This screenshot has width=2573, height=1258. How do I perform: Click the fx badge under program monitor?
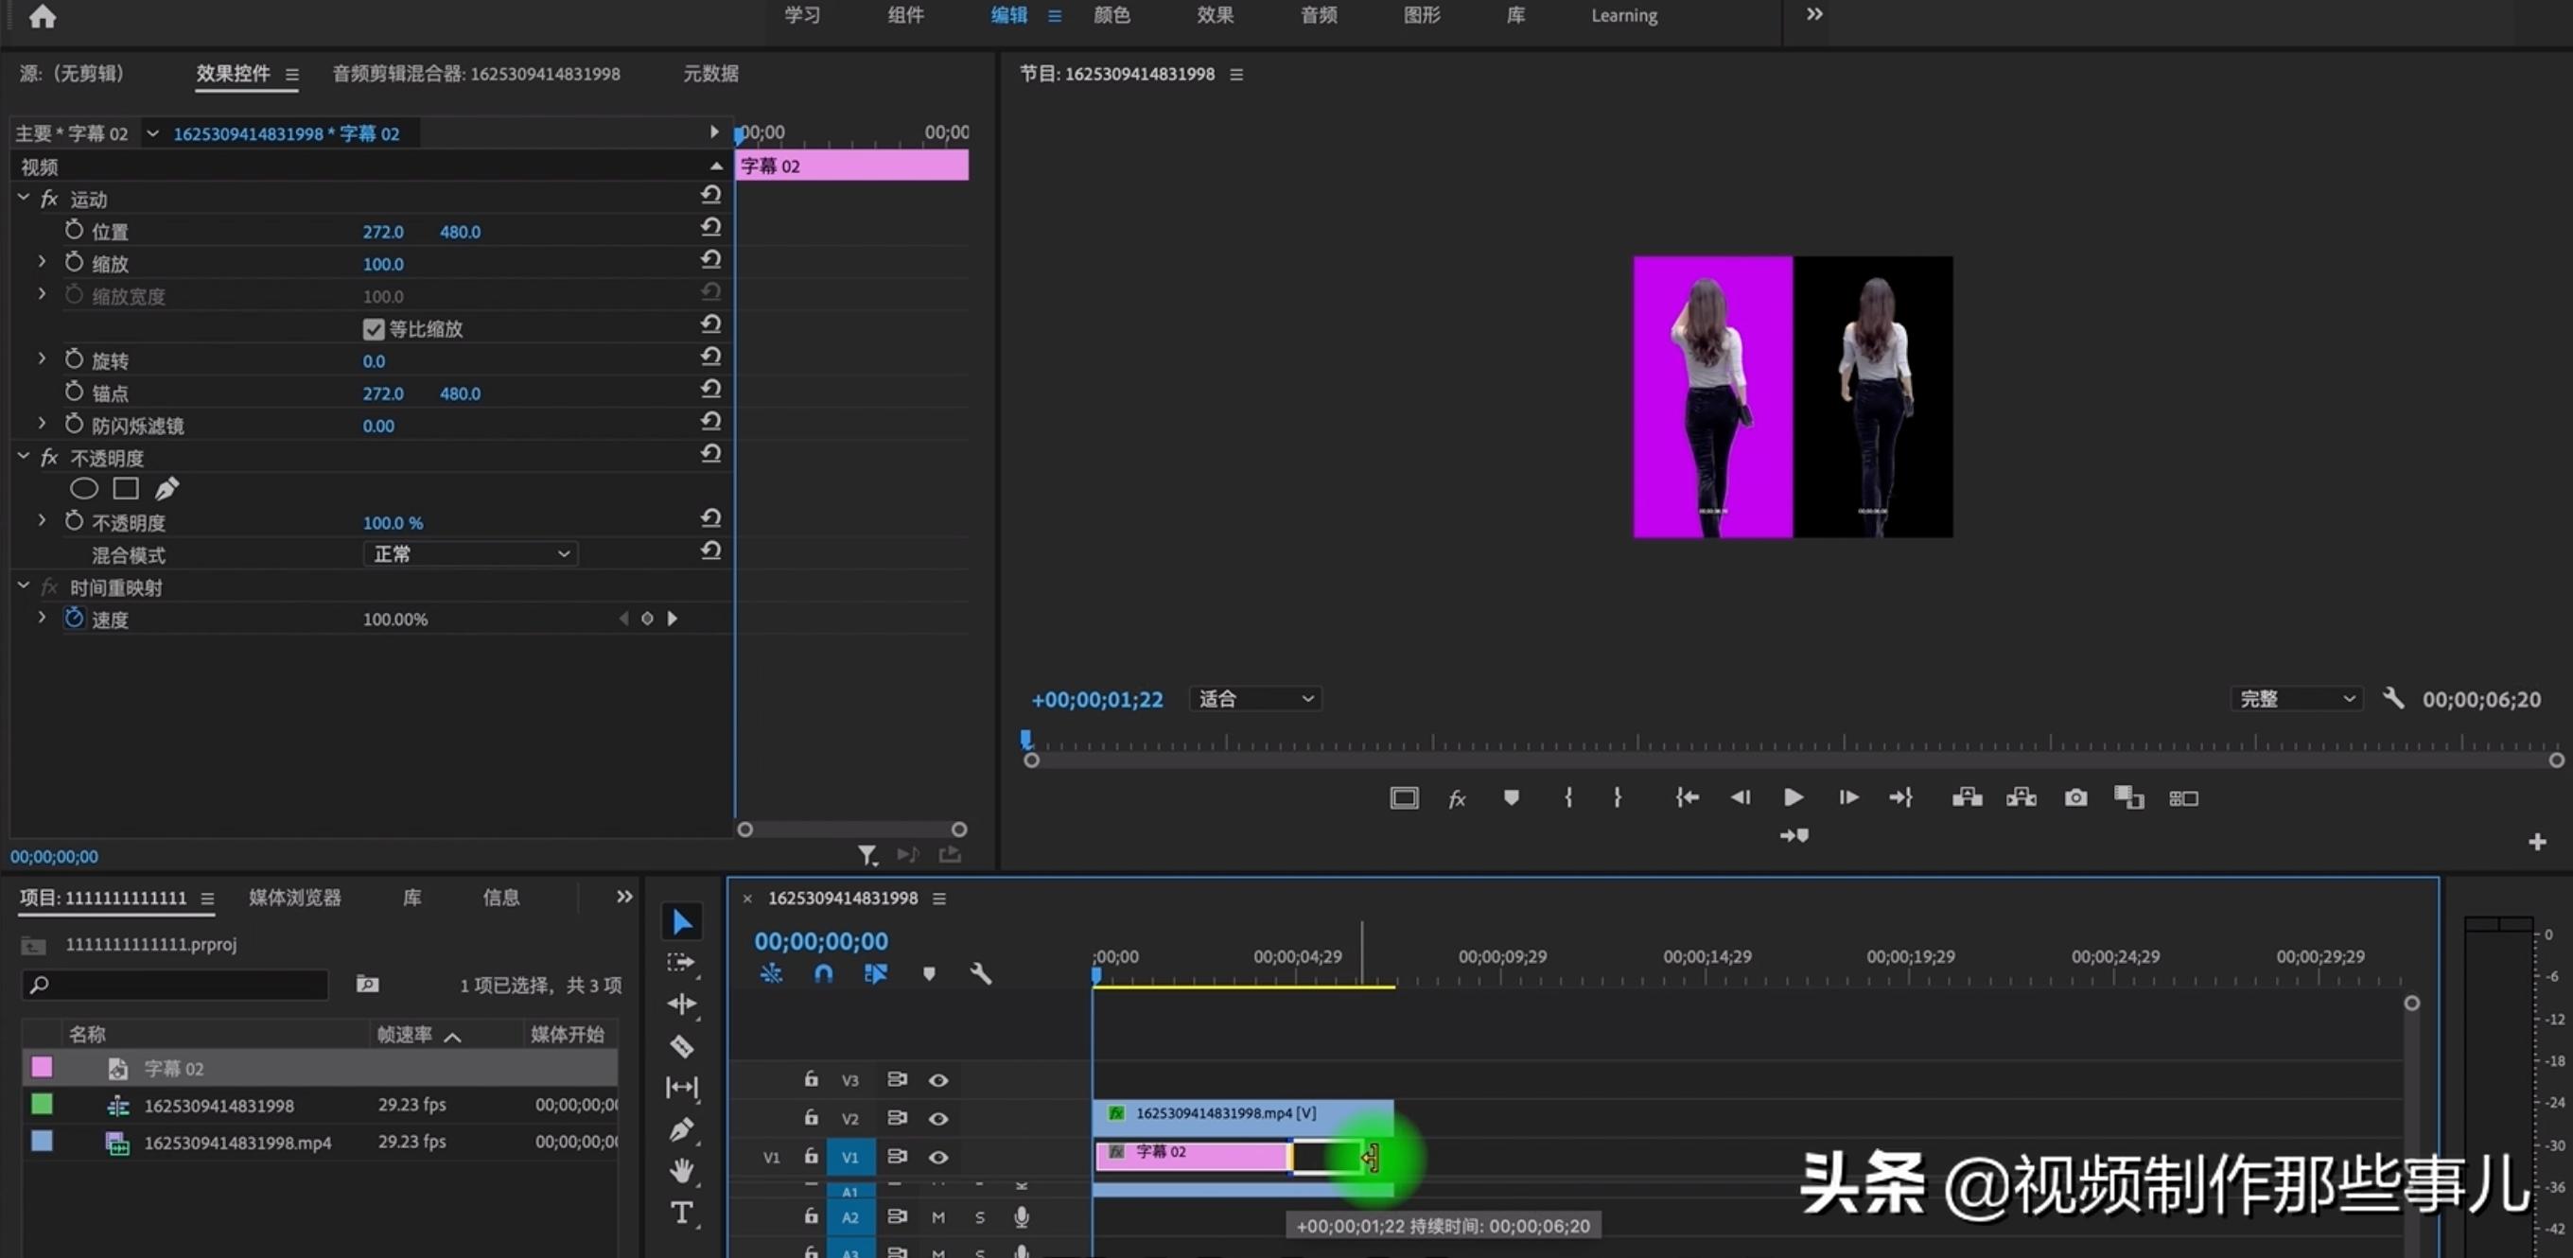(1457, 796)
